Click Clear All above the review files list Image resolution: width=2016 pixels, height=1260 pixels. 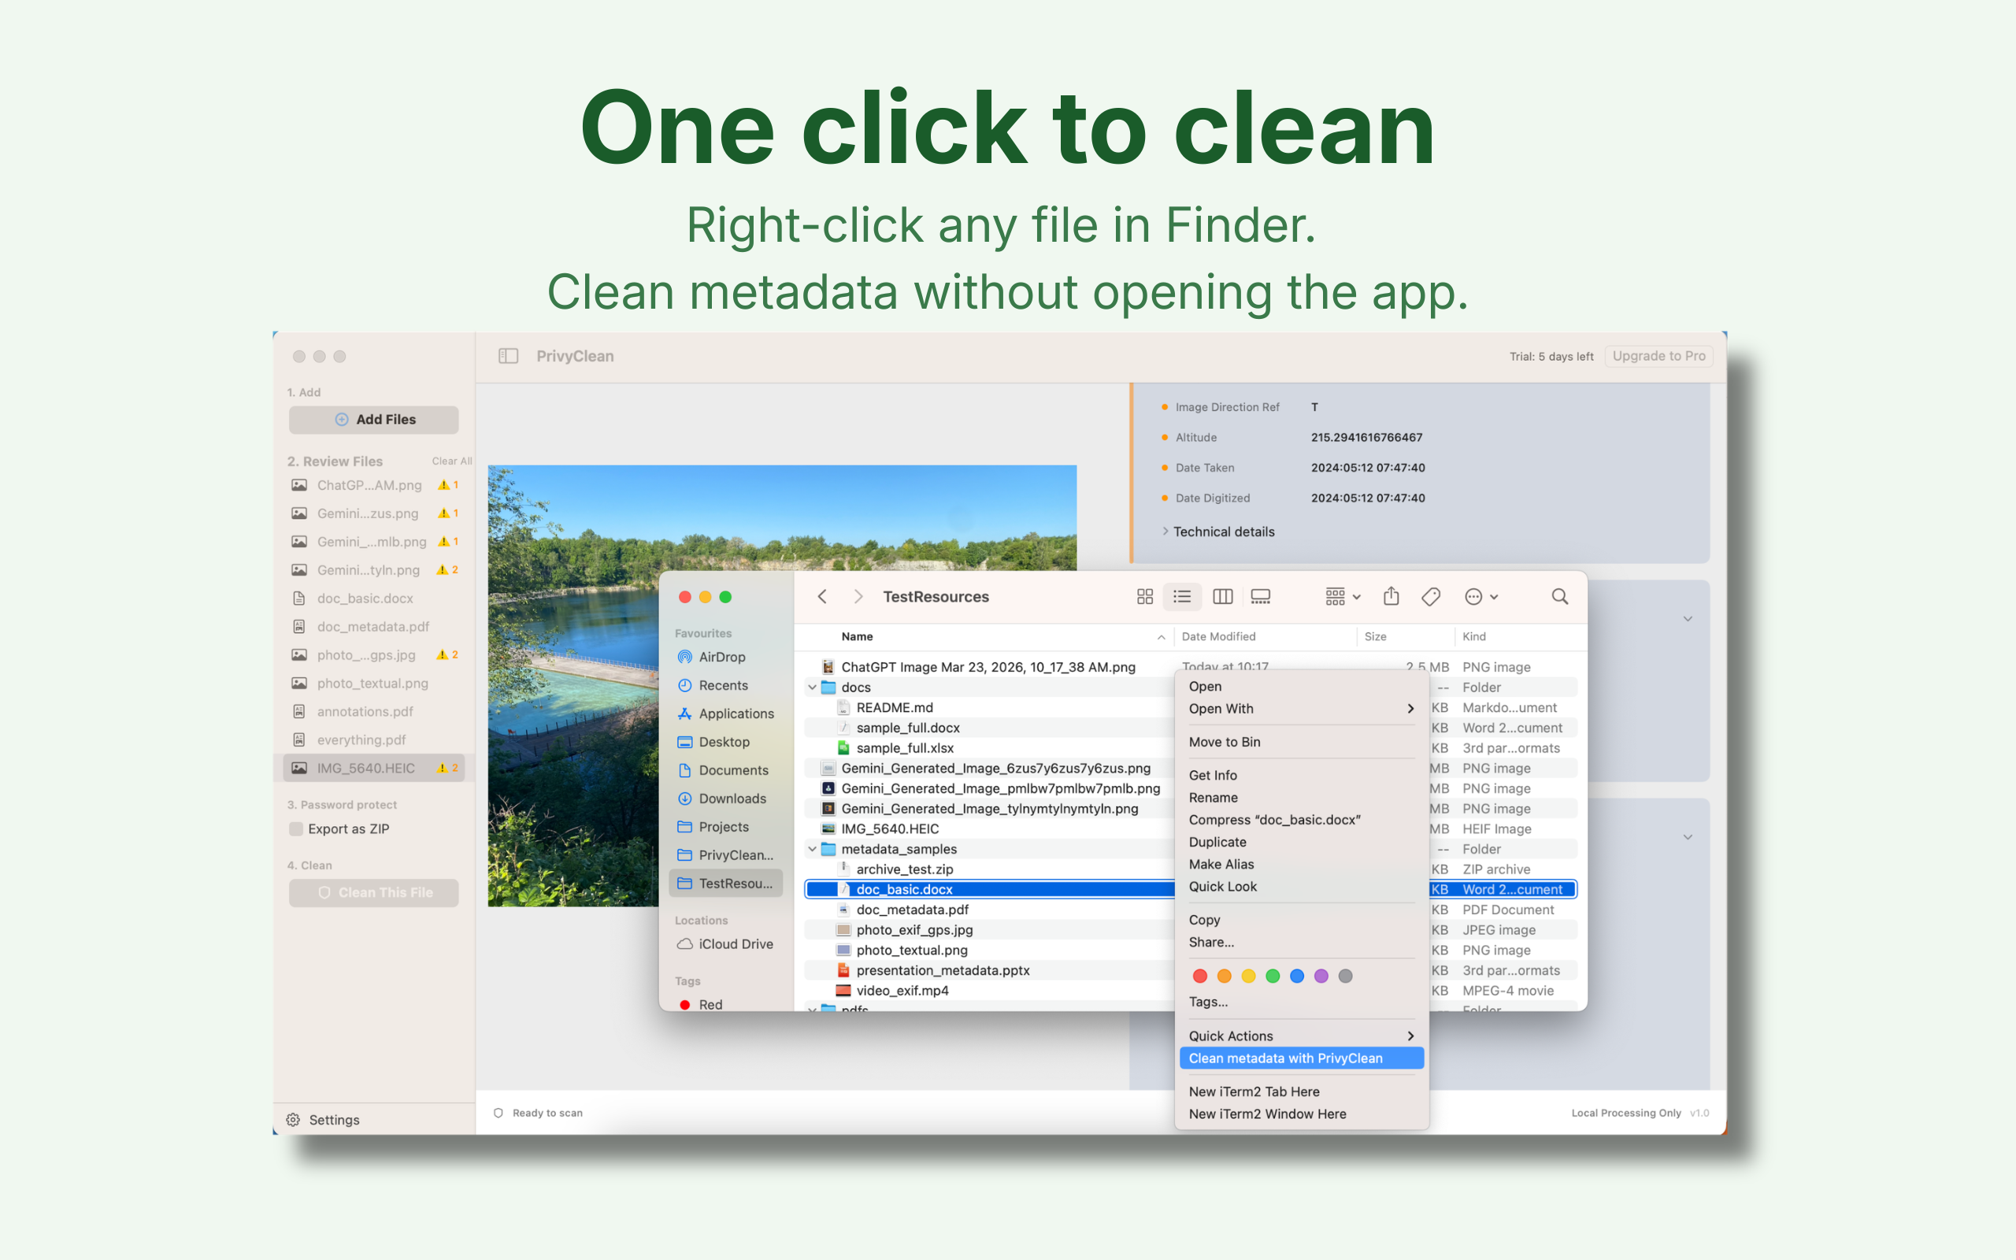451,460
